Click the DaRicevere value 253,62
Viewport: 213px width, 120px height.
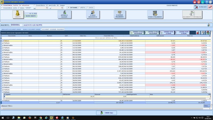pyautogui.click(x=172, y=71)
